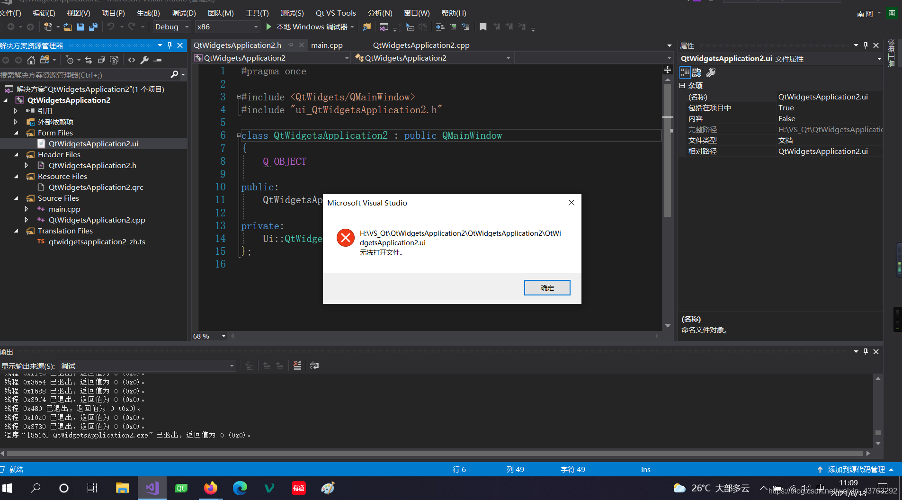Open the 显示输出来源 调试 dropdown
This screenshot has height=500, width=902.
[147, 366]
